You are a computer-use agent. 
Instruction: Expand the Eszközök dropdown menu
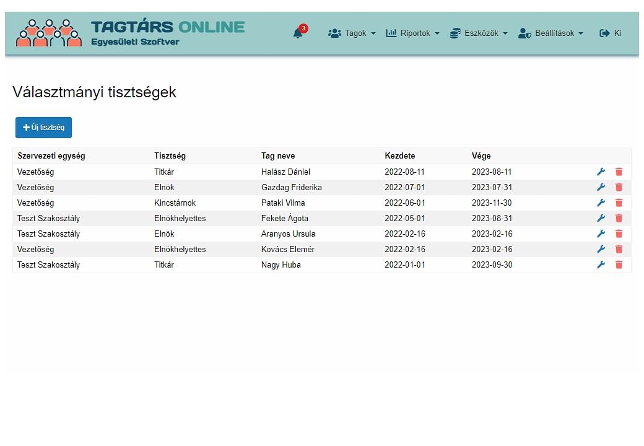coord(479,33)
